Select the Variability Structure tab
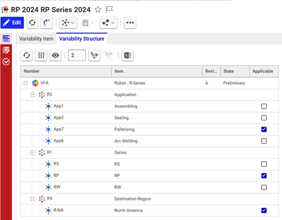The image size is (282, 220). (82, 39)
